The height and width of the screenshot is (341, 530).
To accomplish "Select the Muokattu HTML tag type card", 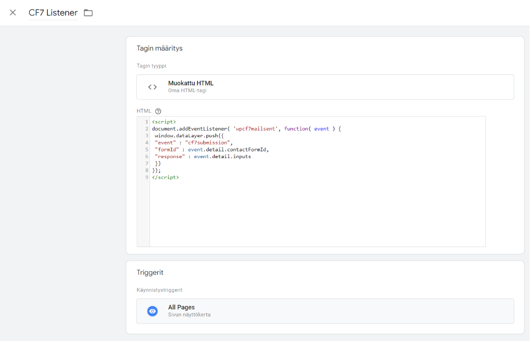I will point(325,87).
